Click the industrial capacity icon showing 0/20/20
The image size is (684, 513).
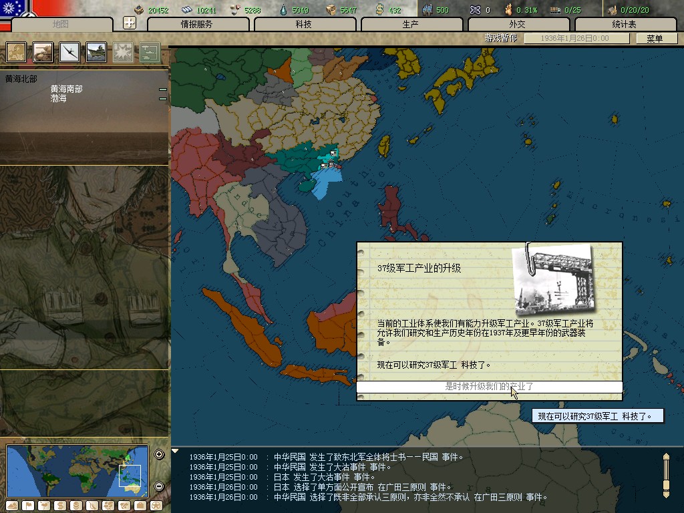tap(613, 9)
